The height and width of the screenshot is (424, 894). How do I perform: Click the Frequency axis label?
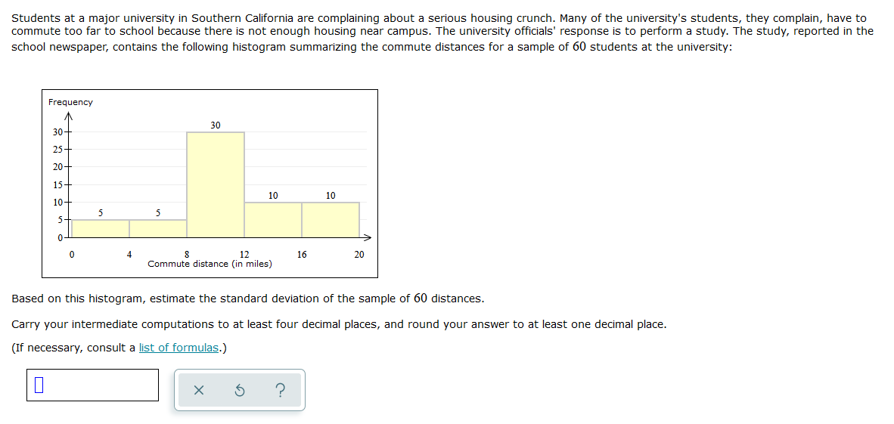tap(70, 102)
